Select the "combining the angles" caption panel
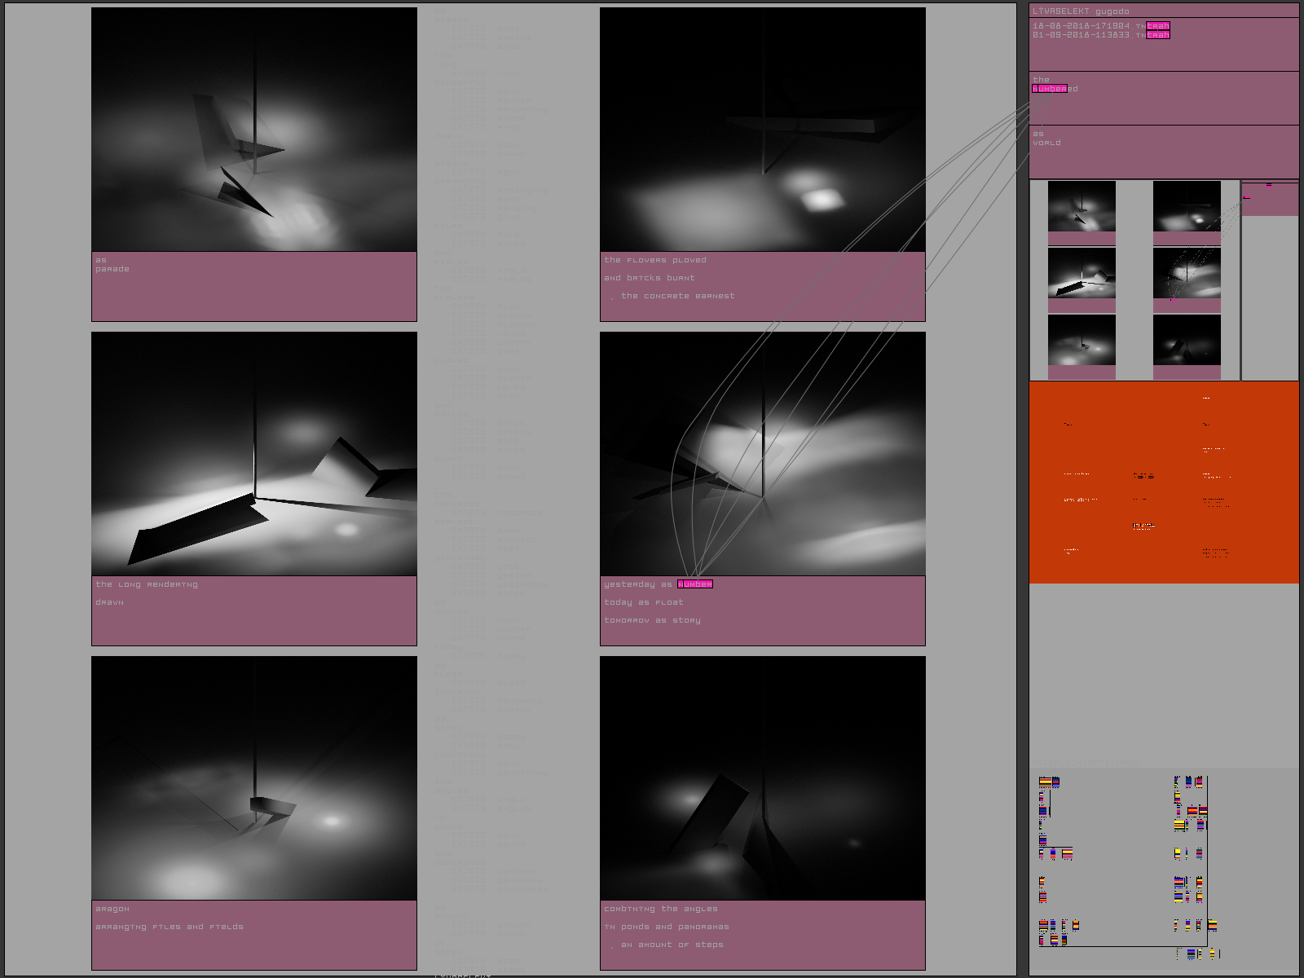 (763, 936)
